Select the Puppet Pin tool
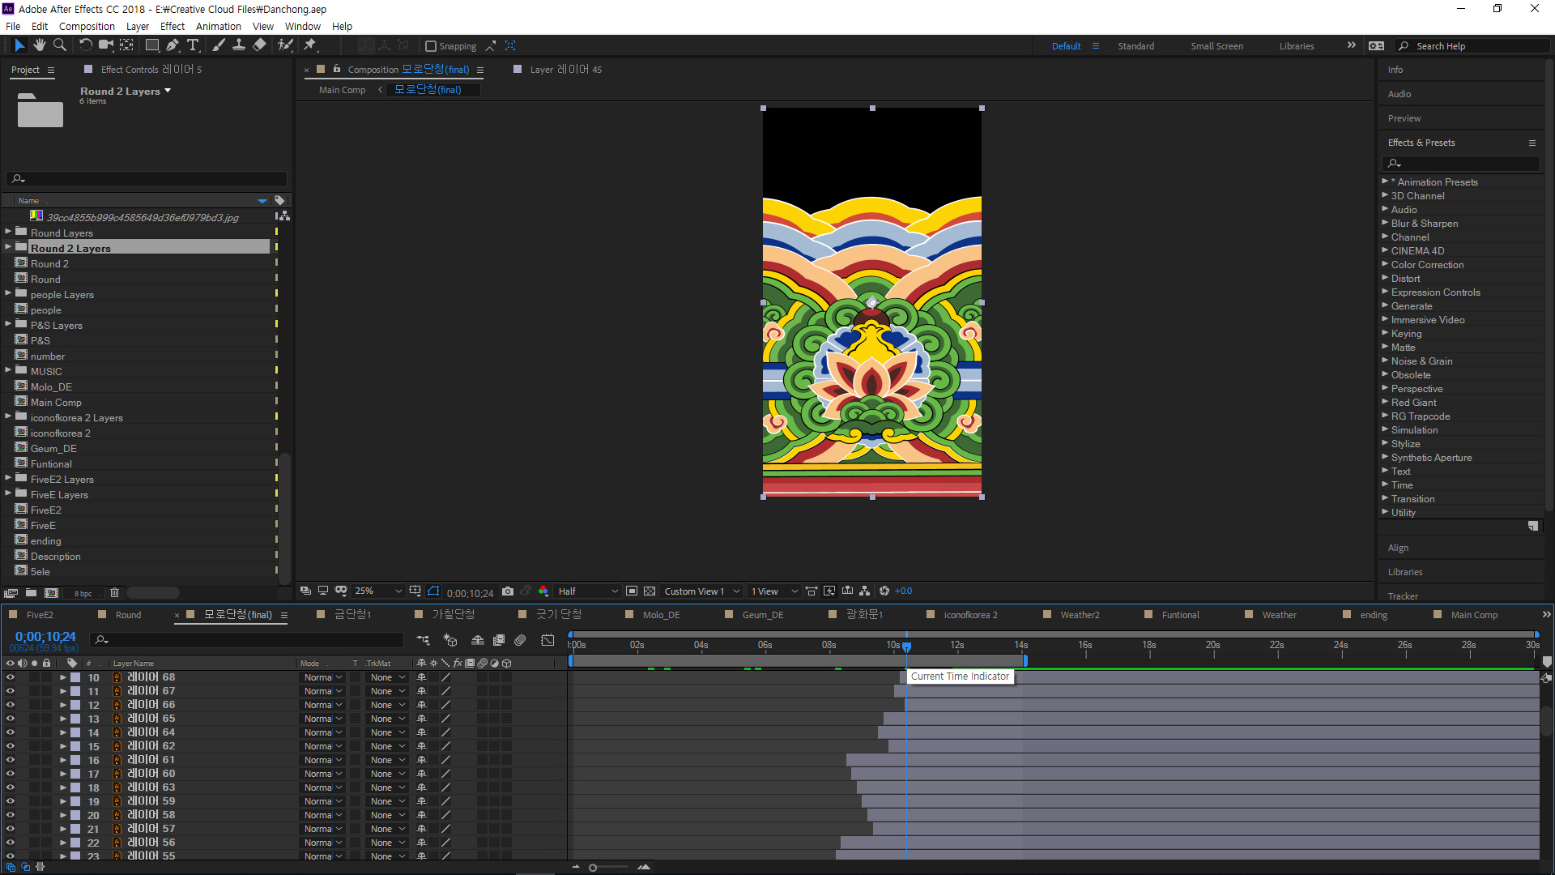This screenshot has height=875, width=1555. pyautogui.click(x=310, y=45)
